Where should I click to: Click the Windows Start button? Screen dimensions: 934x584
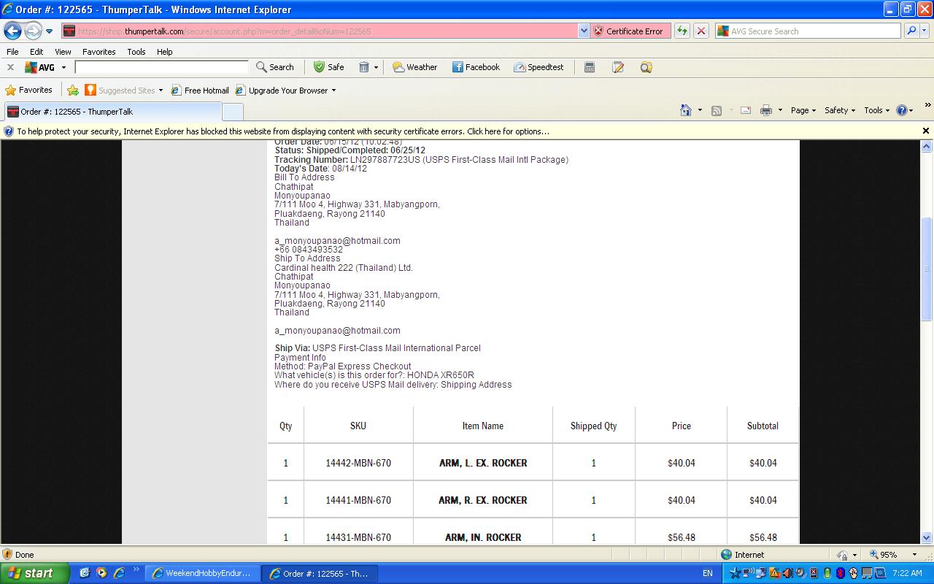click(x=34, y=573)
